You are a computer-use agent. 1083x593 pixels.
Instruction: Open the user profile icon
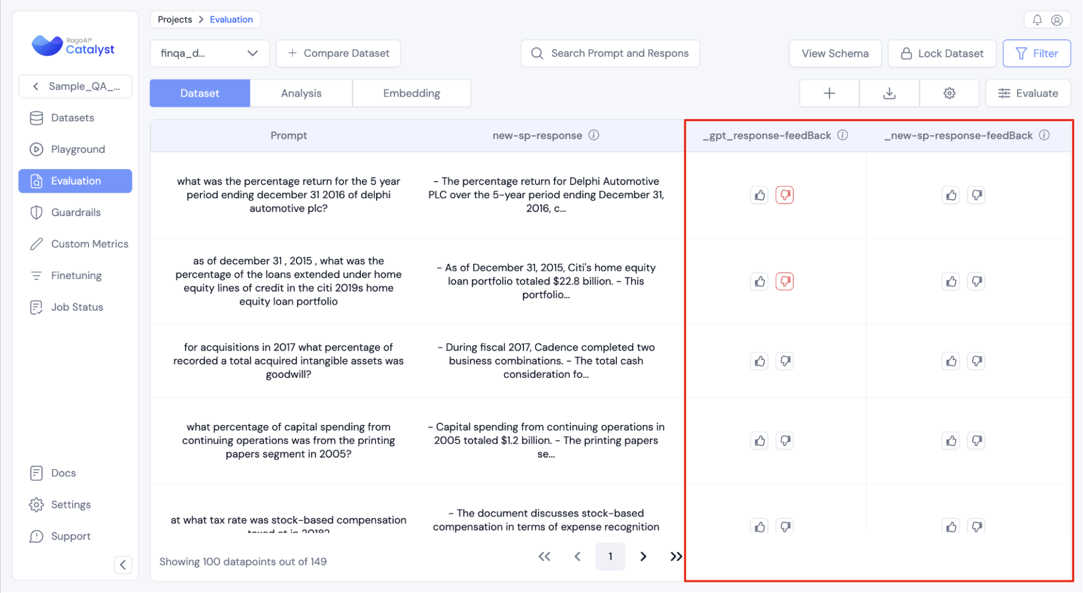point(1057,20)
